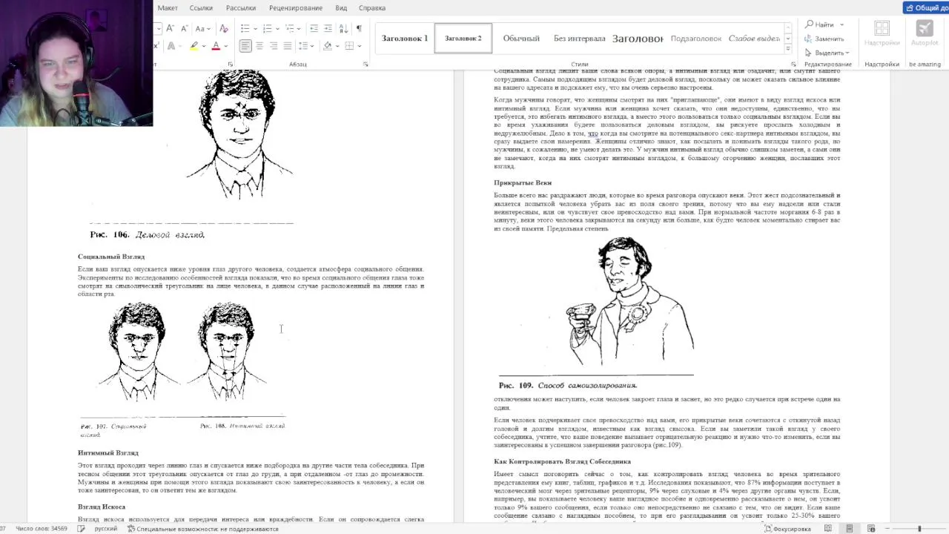Open the change case Aa dropdown
This screenshot has width=949, height=534.
(x=203, y=28)
